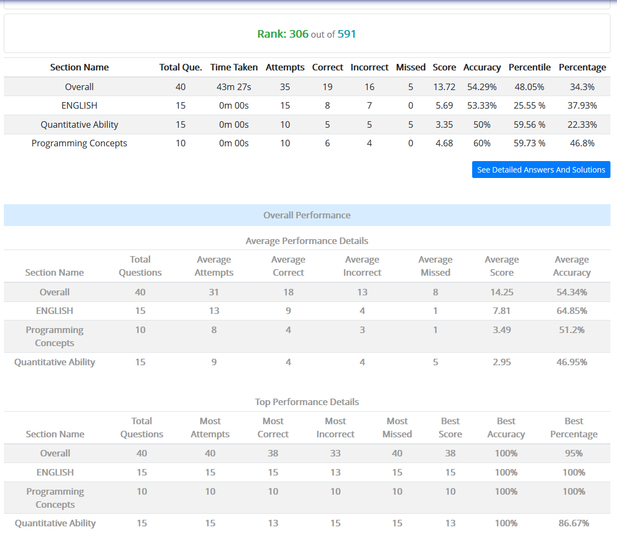Select the Overall Performance section banner

(307, 215)
